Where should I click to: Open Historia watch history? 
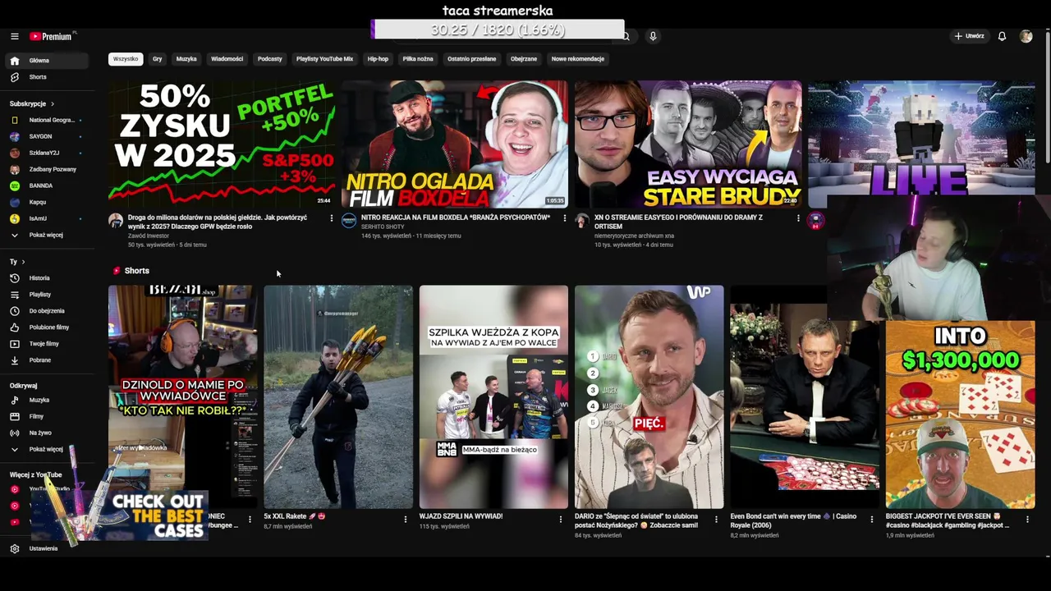[48, 278]
